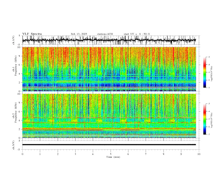Click the ch.1 PSD color scale bar
This screenshot has height=173, width=224.
[x=204, y=72]
